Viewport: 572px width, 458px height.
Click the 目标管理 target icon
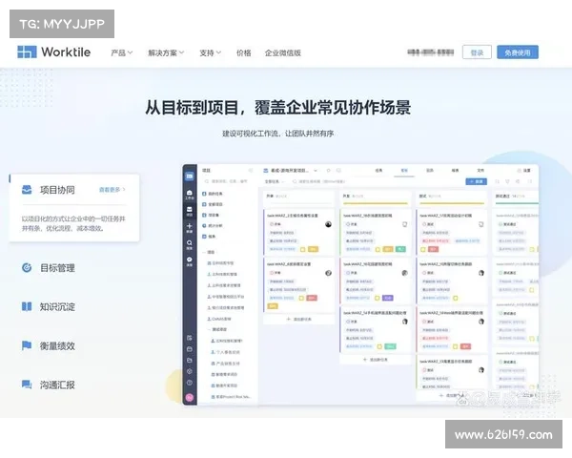(27, 268)
